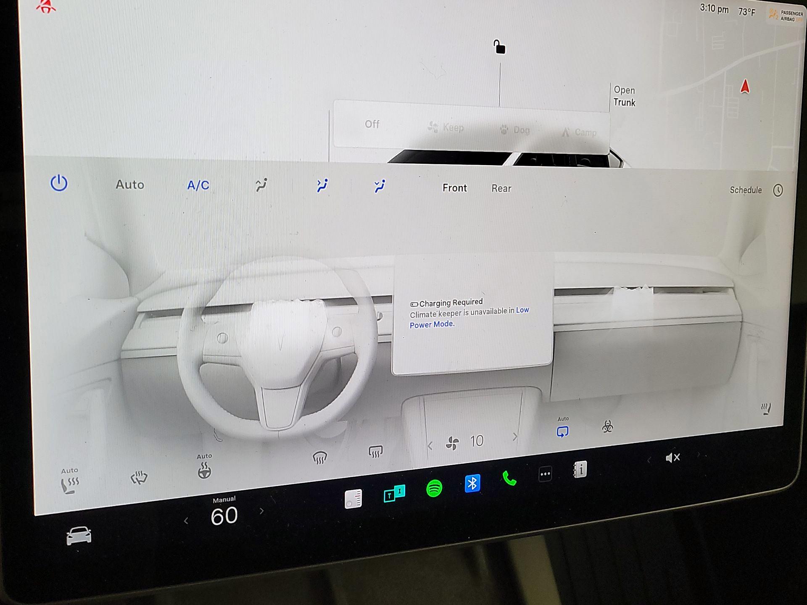Open the radio app icon
The image size is (807, 605).
[353, 499]
